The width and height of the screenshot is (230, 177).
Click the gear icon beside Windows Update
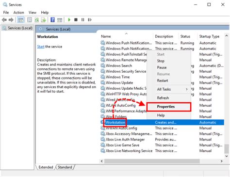tap(103, 82)
